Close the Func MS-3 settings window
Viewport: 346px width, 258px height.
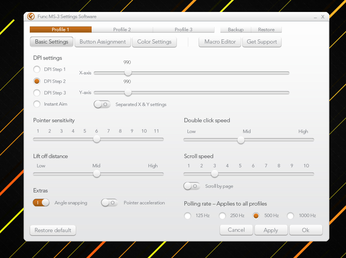(322, 17)
